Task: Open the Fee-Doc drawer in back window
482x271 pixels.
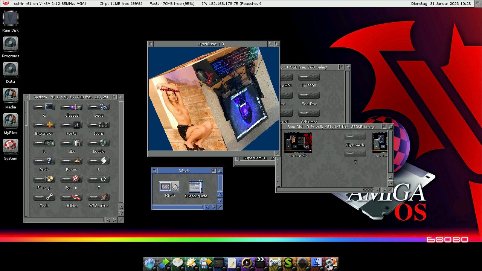Action: click(x=309, y=95)
